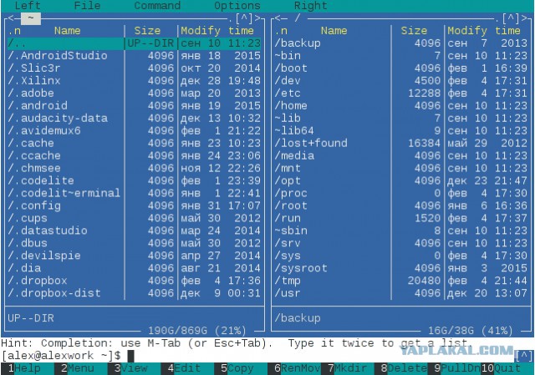Click the shell command prompt input

pyautogui.click(x=257, y=356)
